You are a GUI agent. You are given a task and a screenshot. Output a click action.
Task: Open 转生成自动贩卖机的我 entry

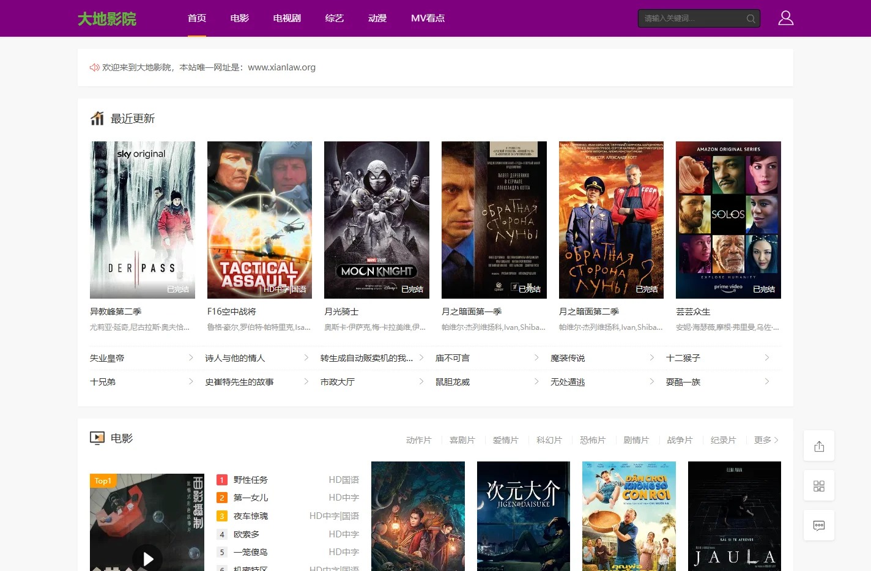(366, 358)
